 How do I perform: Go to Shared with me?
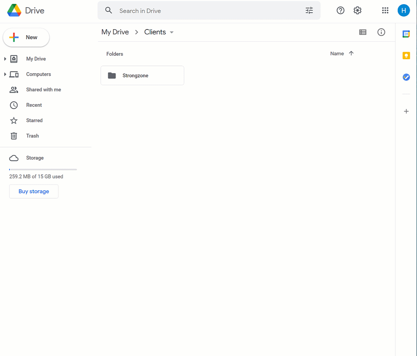tap(43, 90)
